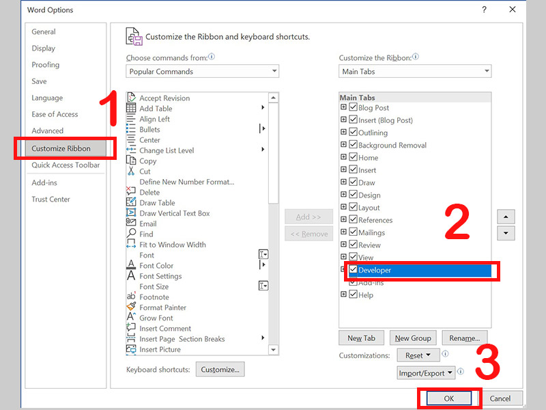Click the Move Up arrow button
546x410 pixels.
click(x=506, y=217)
